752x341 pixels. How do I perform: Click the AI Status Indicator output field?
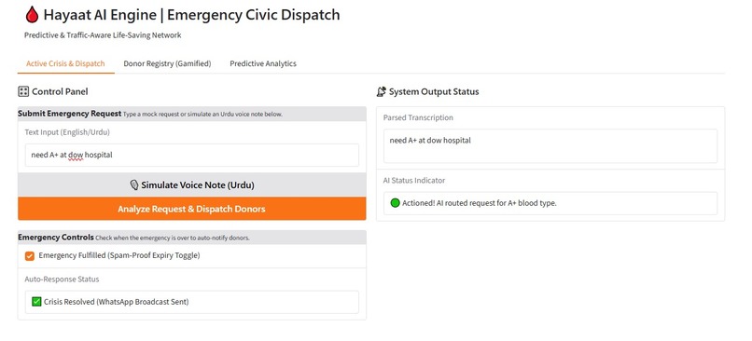pos(550,203)
